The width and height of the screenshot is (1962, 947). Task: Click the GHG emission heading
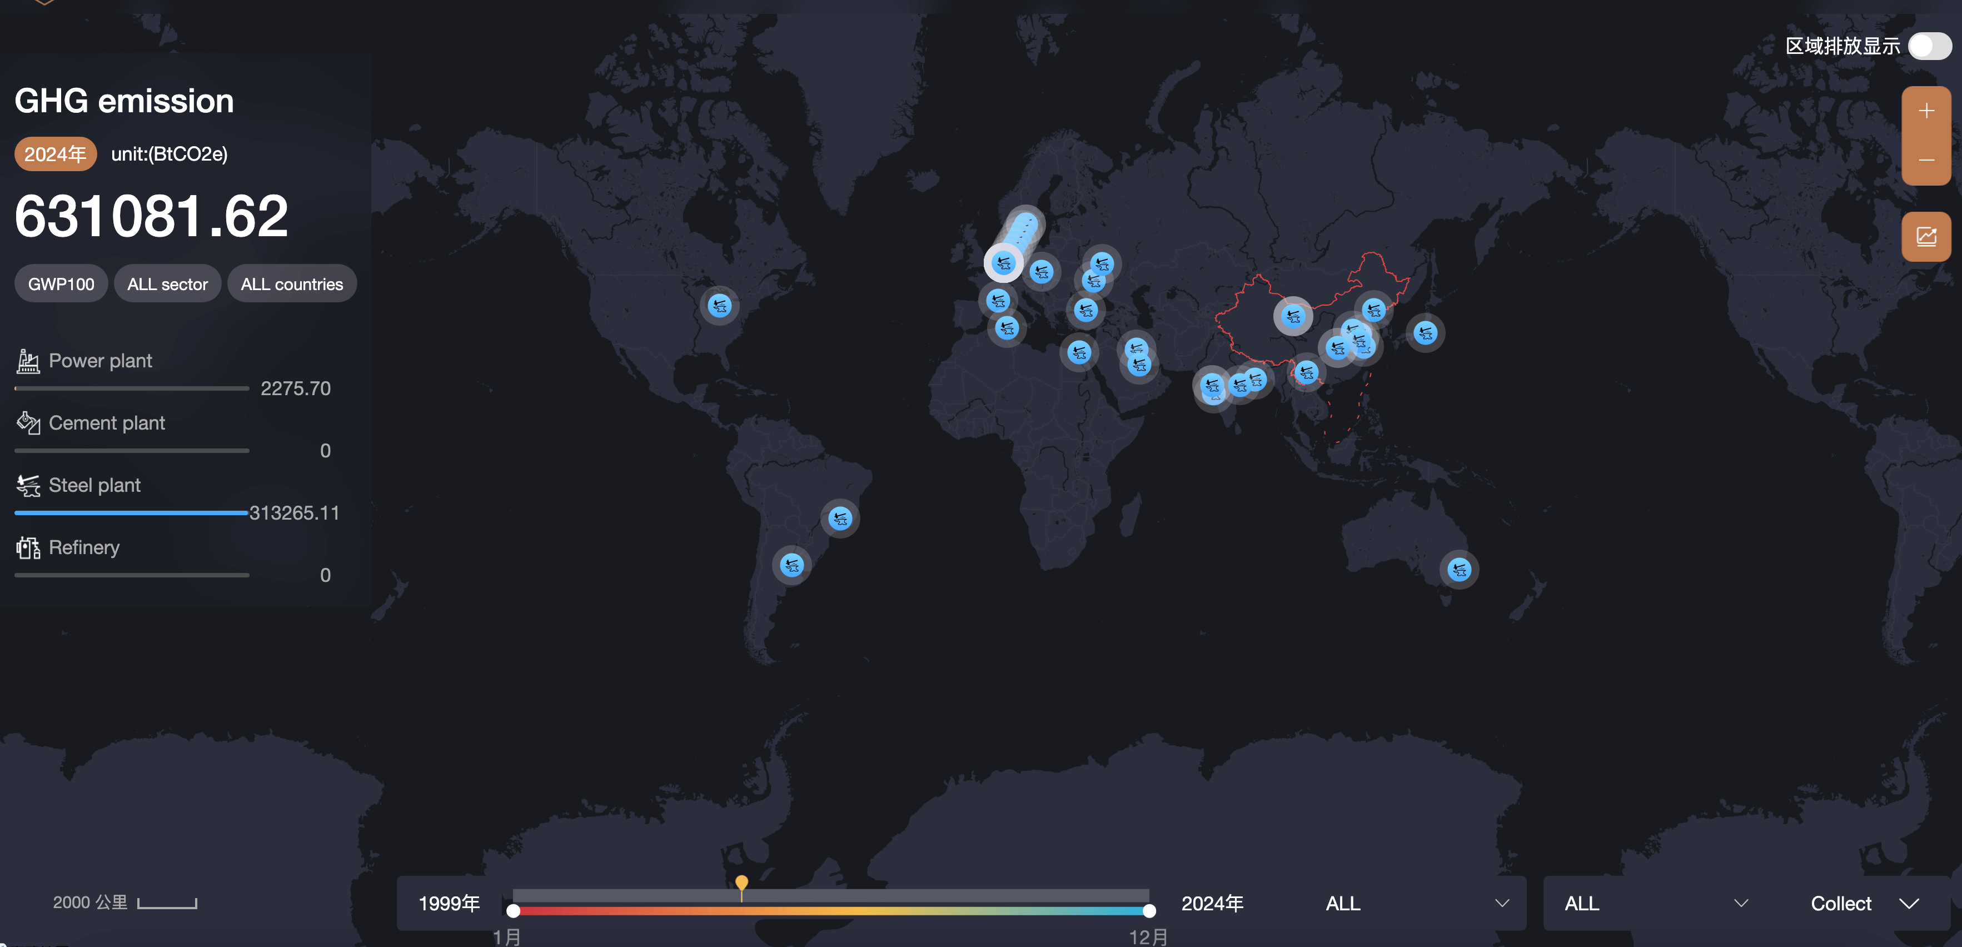pos(124,101)
